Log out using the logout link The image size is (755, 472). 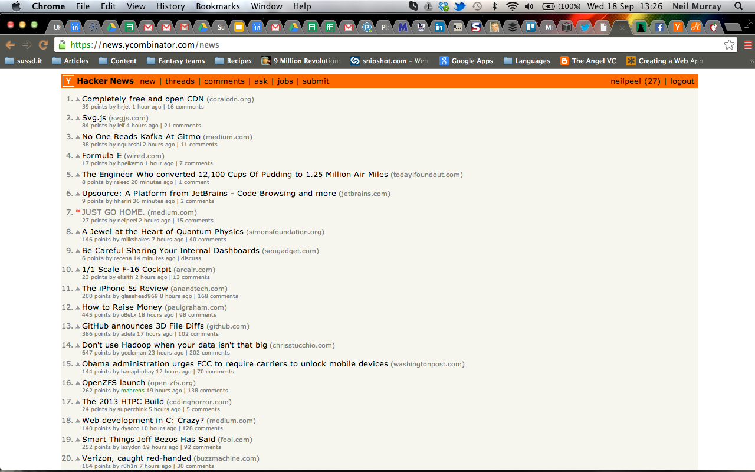coord(682,81)
